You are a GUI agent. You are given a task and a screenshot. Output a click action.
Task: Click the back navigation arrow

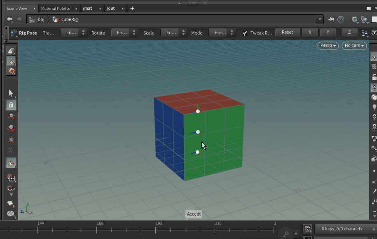point(9,19)
